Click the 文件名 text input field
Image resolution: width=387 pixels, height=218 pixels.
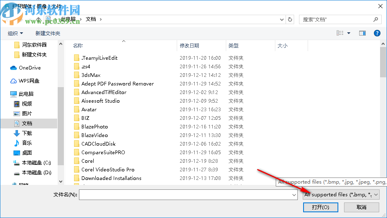tap(185, 195)
